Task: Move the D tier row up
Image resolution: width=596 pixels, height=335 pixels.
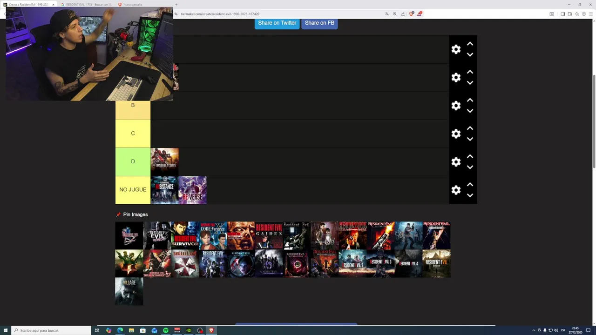Action: [x=470, y=156]
